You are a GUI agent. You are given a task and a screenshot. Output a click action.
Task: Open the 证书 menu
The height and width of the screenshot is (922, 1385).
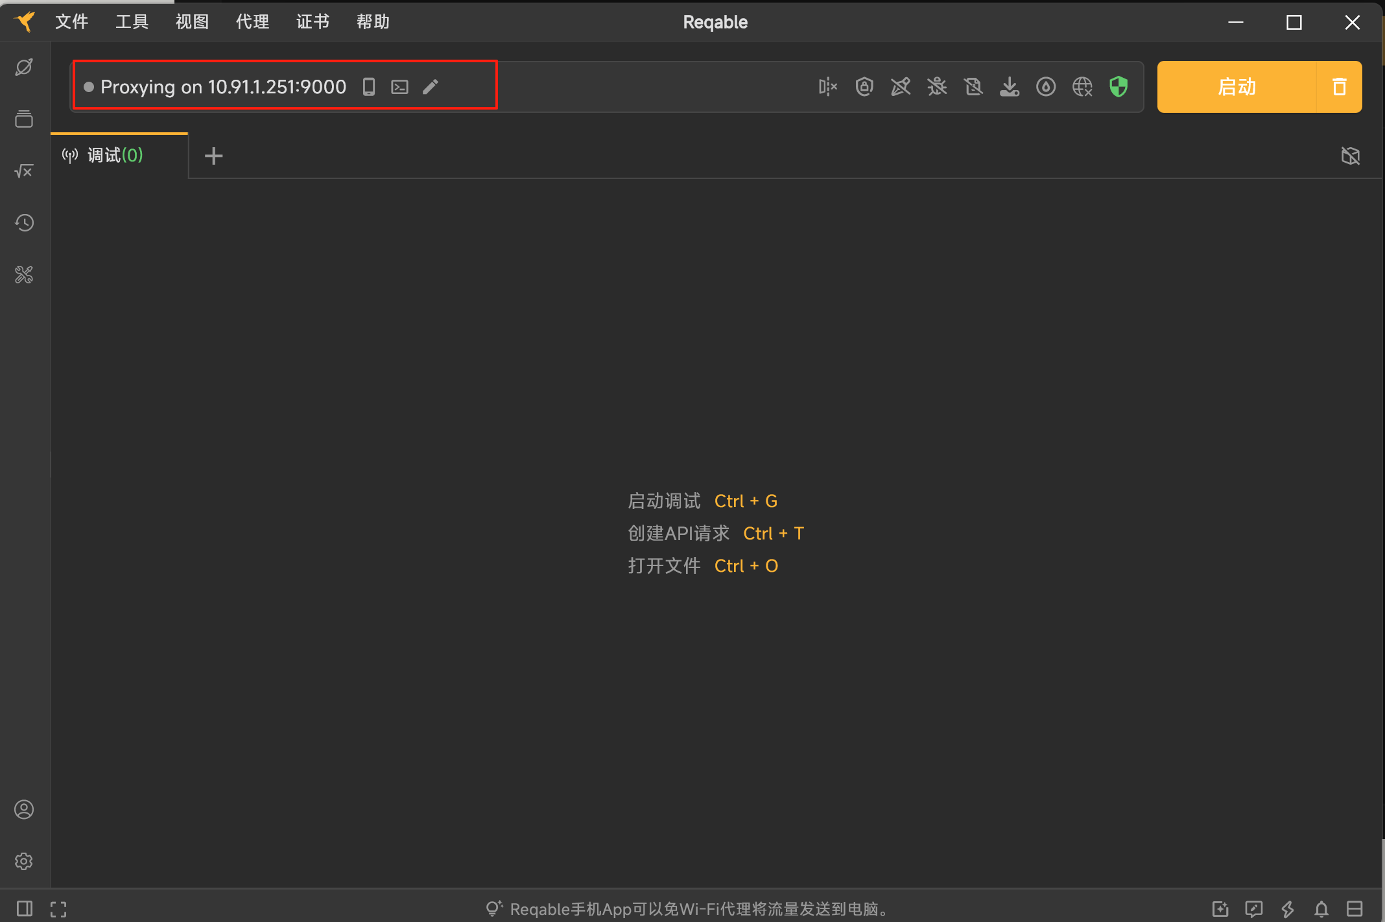313,22
